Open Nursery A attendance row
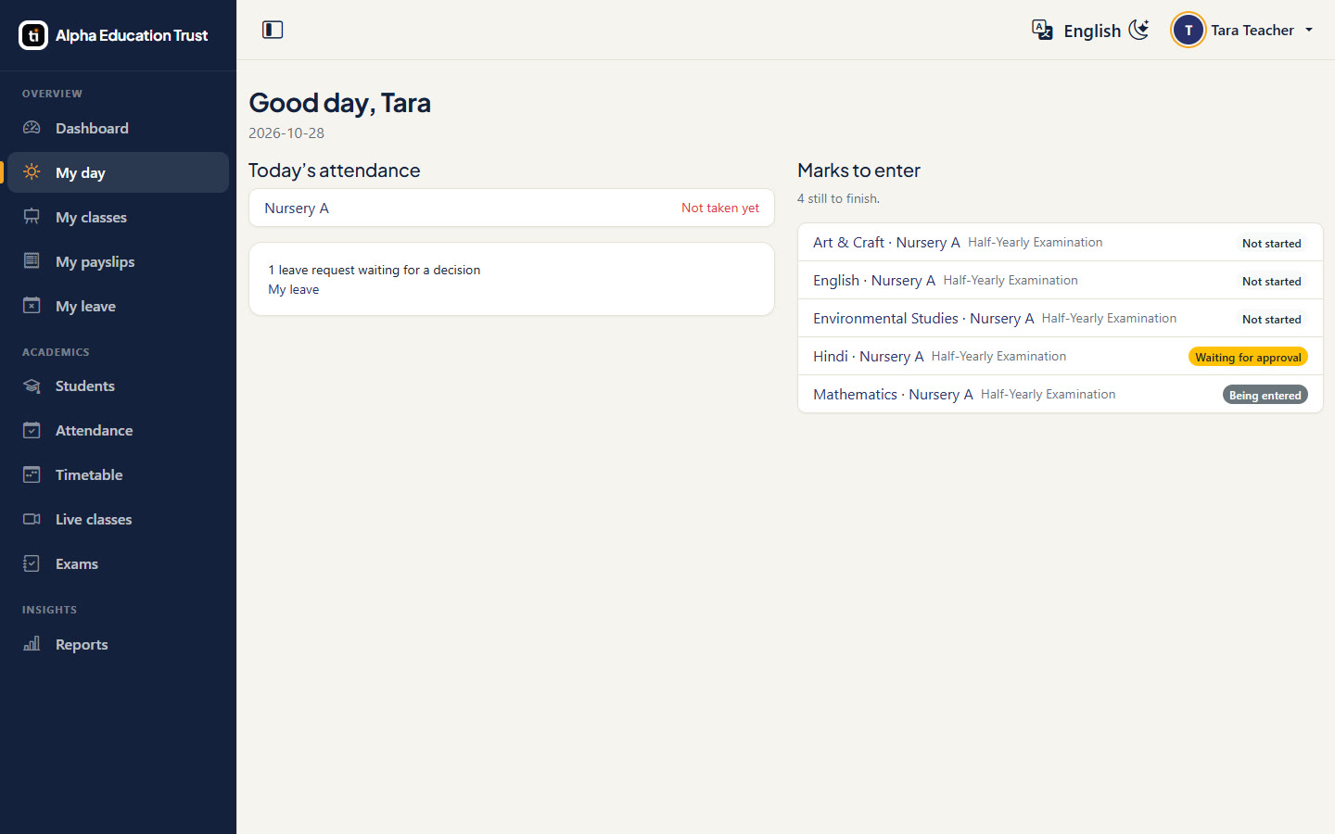The image size is (1335, 834). tap(512, 208)
